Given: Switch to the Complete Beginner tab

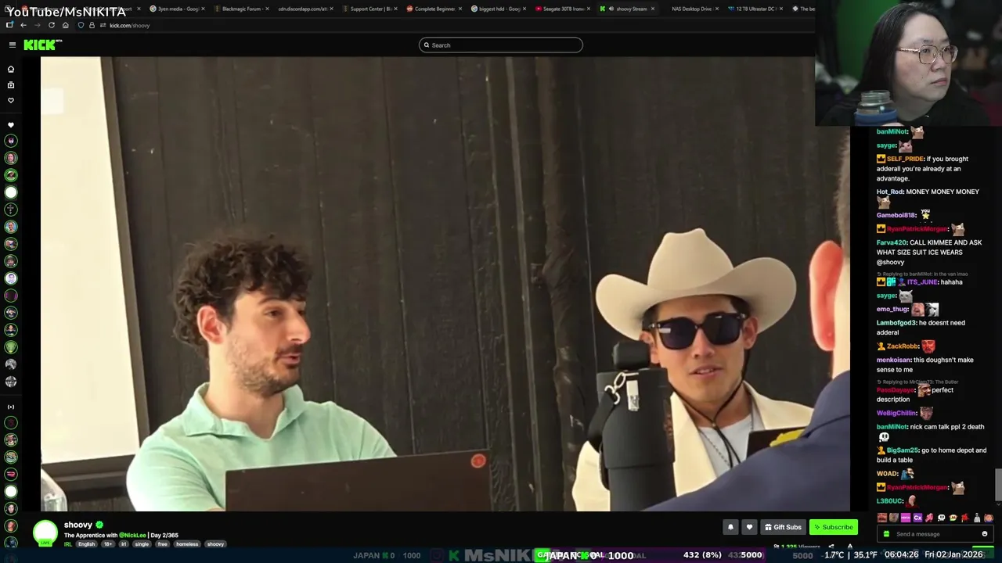Looking at the screenshot, I should [x=434, y=9].
